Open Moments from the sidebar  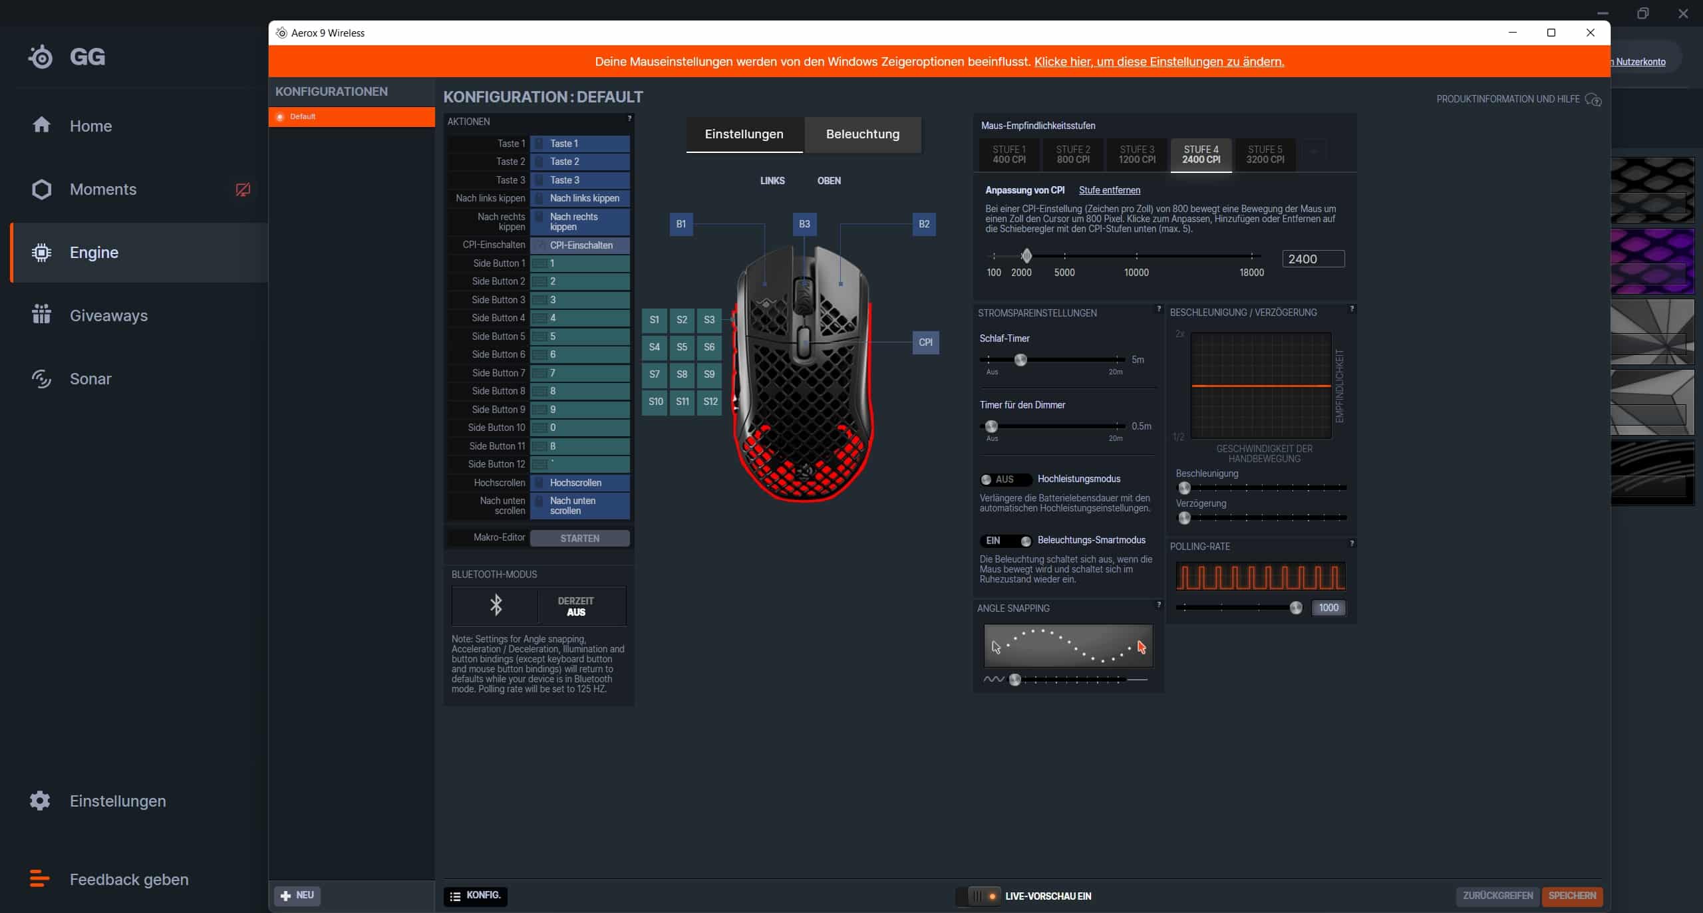click(103, 190)
